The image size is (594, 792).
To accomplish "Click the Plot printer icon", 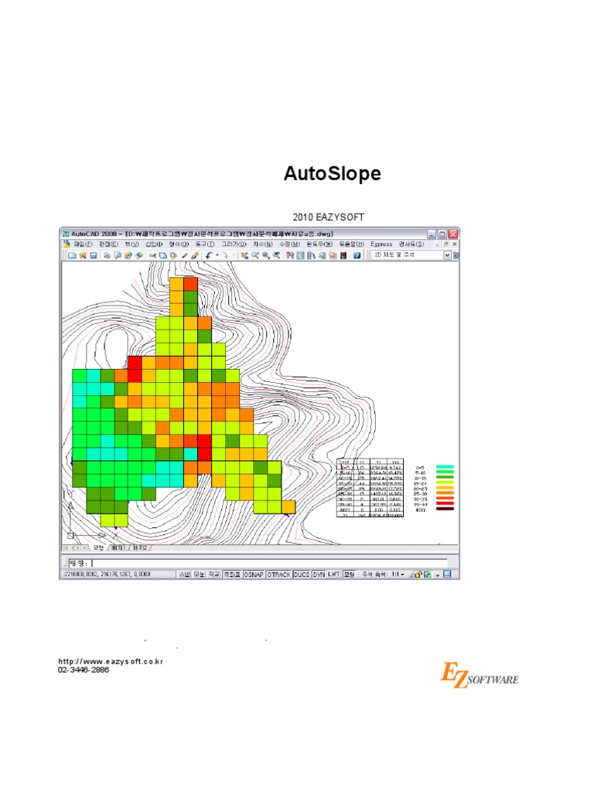I will coord(107,255).
